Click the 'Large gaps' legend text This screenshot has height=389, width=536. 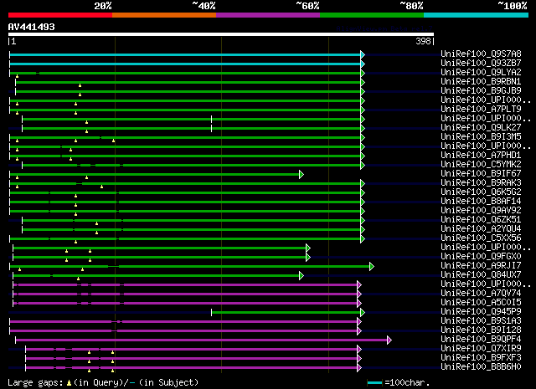(x=35, y=383)
